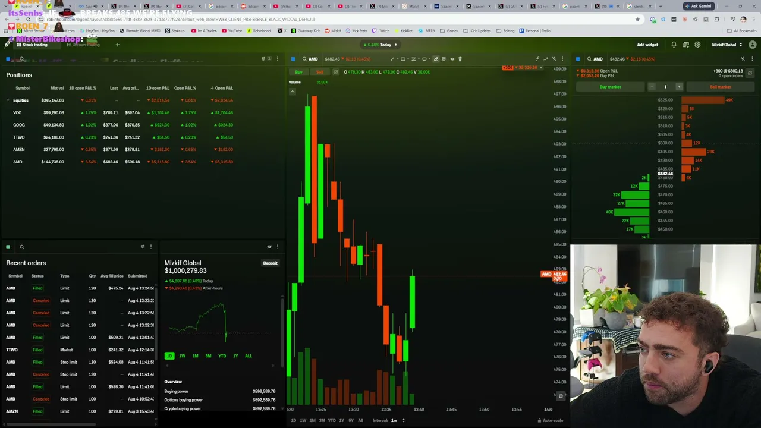The image size is (761, 428).
Task: Open more options in AMD chart widget
Action: [562, 59]
